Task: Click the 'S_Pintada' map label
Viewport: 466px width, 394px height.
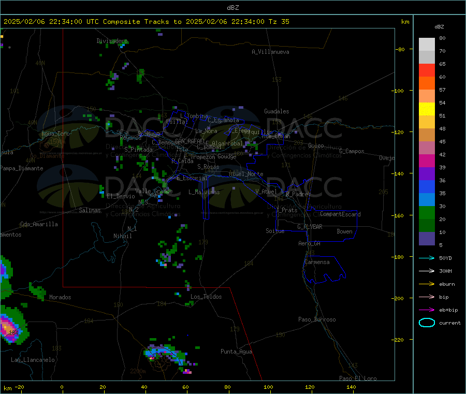Action: [x=138, y=150]
